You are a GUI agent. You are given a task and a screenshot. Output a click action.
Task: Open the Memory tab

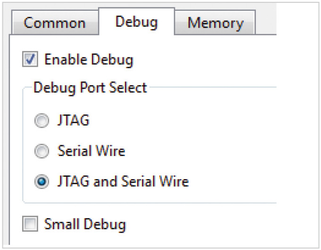click(215, 23)
